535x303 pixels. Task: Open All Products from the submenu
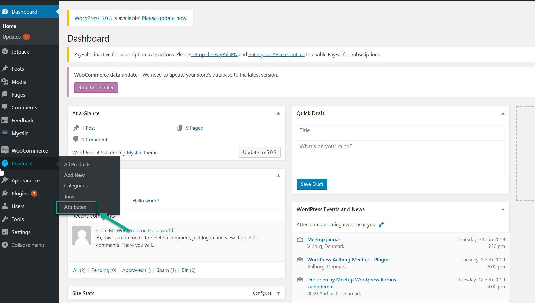77,164
